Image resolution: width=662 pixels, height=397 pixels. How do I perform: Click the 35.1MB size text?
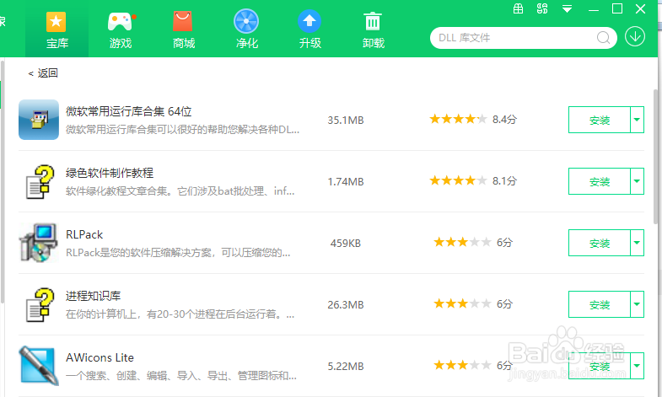346,121
